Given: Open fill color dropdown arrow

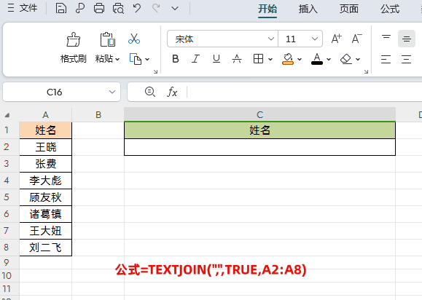Looking at the screenshot, I should [300, 59].
